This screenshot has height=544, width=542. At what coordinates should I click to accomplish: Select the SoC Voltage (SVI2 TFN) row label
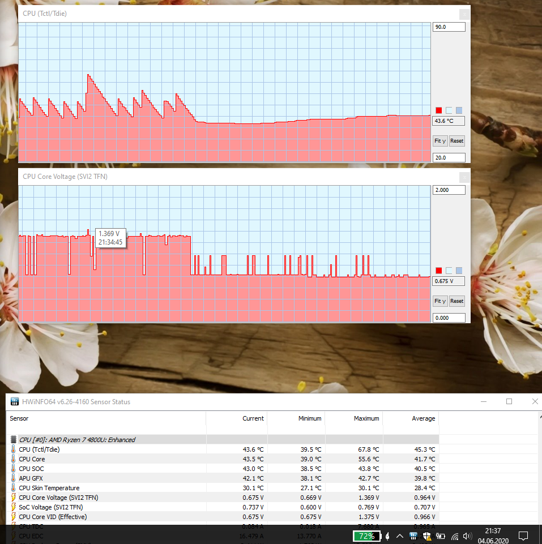coord(51,507)
